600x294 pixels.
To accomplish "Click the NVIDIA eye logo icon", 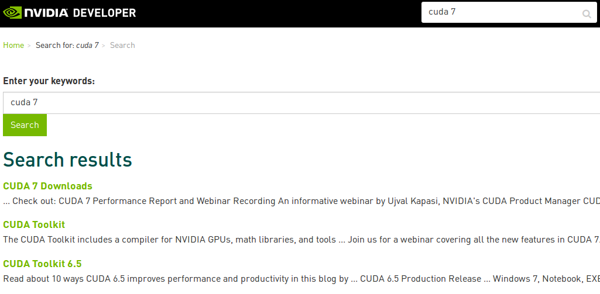I will [12, 13].
